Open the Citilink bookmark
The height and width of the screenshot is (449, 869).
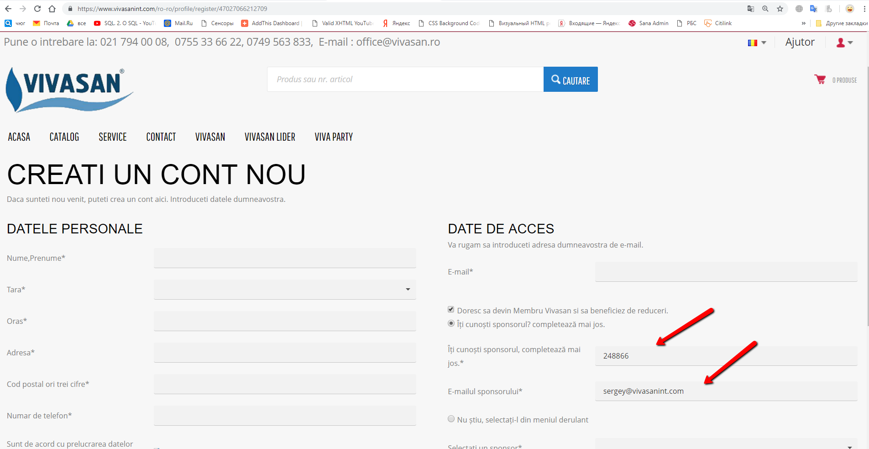pyautogui.click(x=718, y=23)
